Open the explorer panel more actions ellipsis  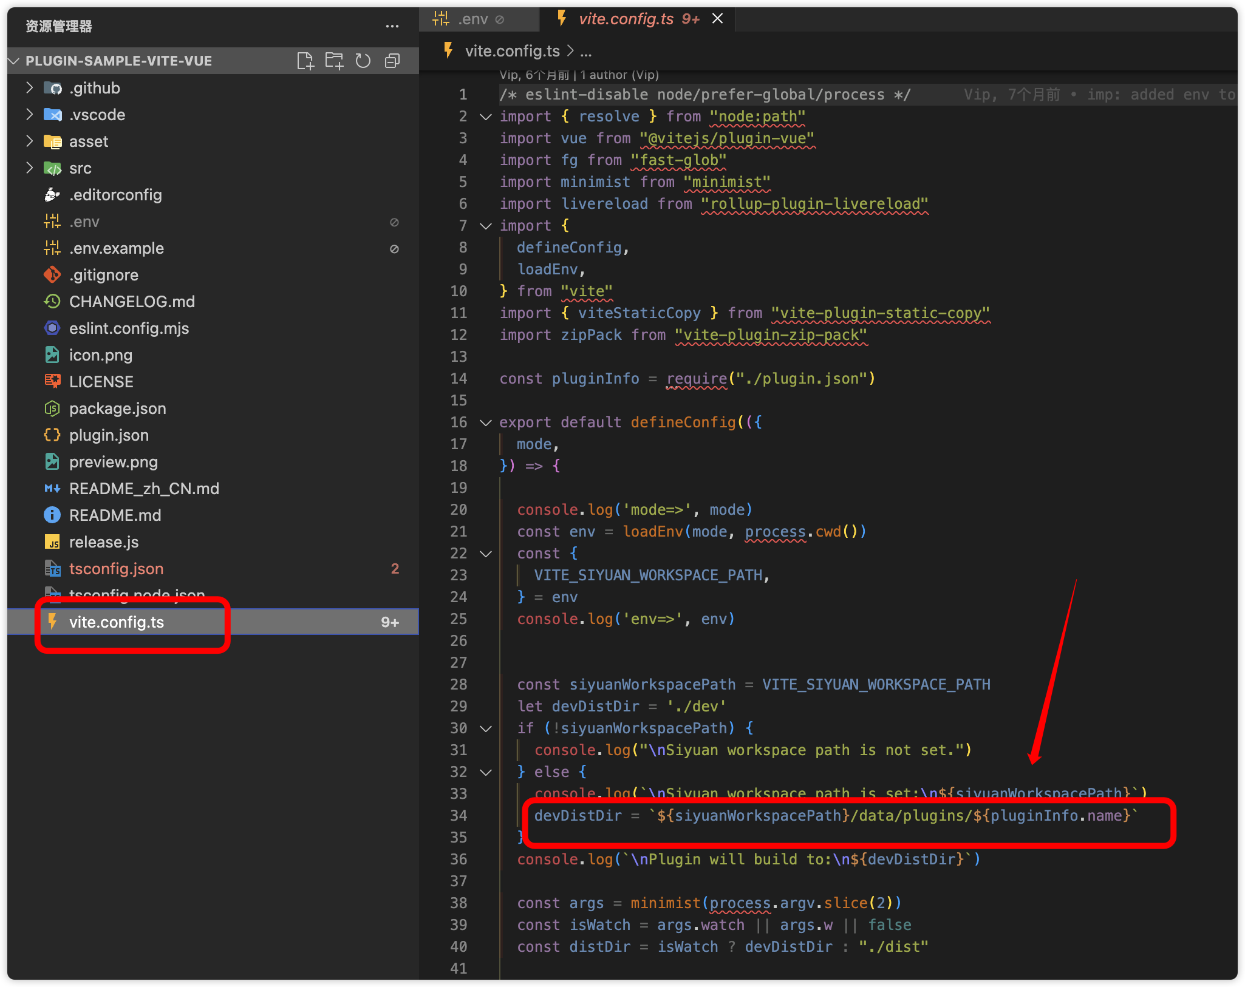point(392,26)
